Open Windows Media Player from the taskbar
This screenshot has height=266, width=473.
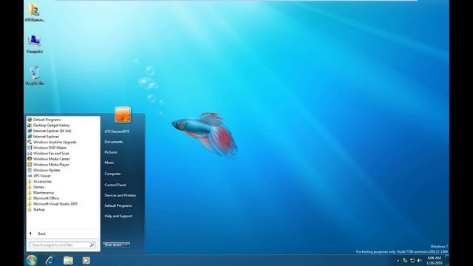(86, 260)
